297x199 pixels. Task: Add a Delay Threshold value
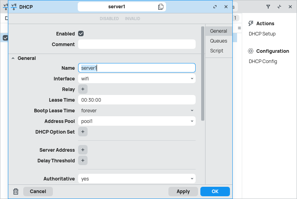pyautogui.click(x=83, y=160)
